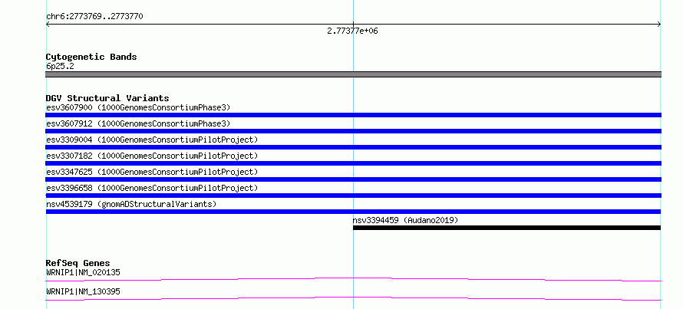Open the WRNIP1|NM_020135 gene label
Screen dimensions: 683x309
[83, 272]
